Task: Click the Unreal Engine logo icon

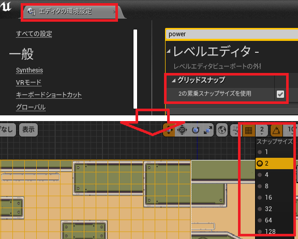Action: pyautogui.click(x=6, y=6)
